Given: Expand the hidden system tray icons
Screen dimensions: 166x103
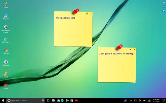Looking at the screenshot, I should click(131, 100).
